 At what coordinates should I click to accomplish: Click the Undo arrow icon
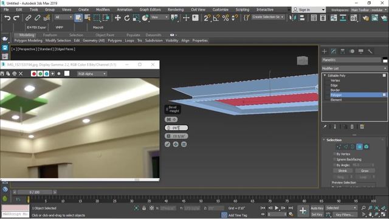tap(7, 18)
